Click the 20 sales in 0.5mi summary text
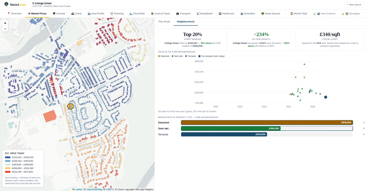 (x=187, y=112)
